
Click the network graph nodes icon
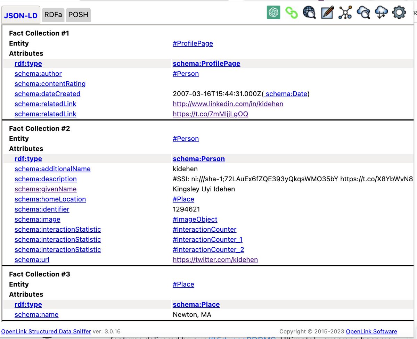tap(345, 13)
